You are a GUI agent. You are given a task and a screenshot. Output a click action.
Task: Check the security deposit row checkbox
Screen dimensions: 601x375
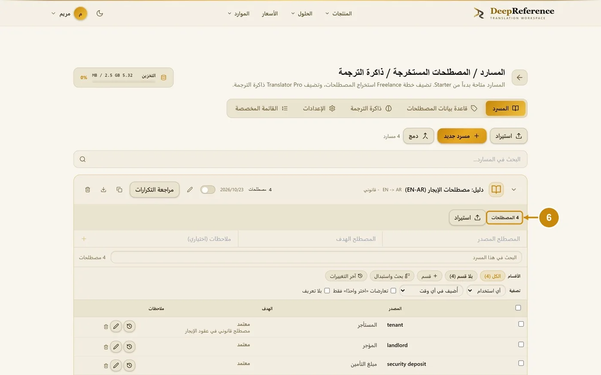point(521,363)
